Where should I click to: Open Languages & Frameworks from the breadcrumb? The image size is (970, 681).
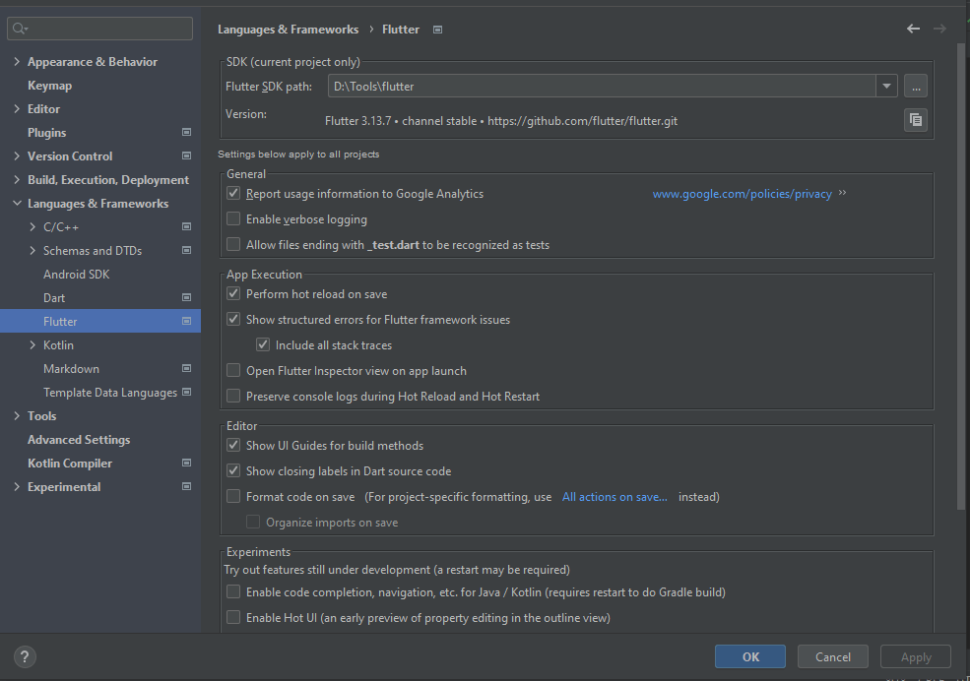pos(288,29)
